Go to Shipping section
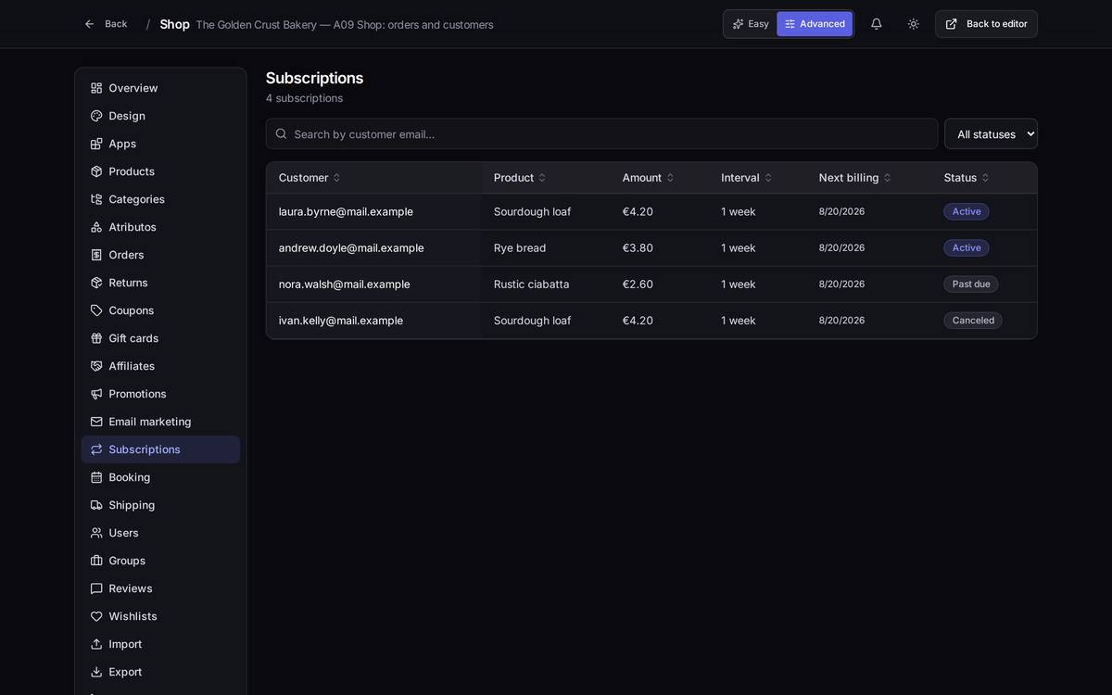The height and width of the screenshot is (695, 1112). 160,505
